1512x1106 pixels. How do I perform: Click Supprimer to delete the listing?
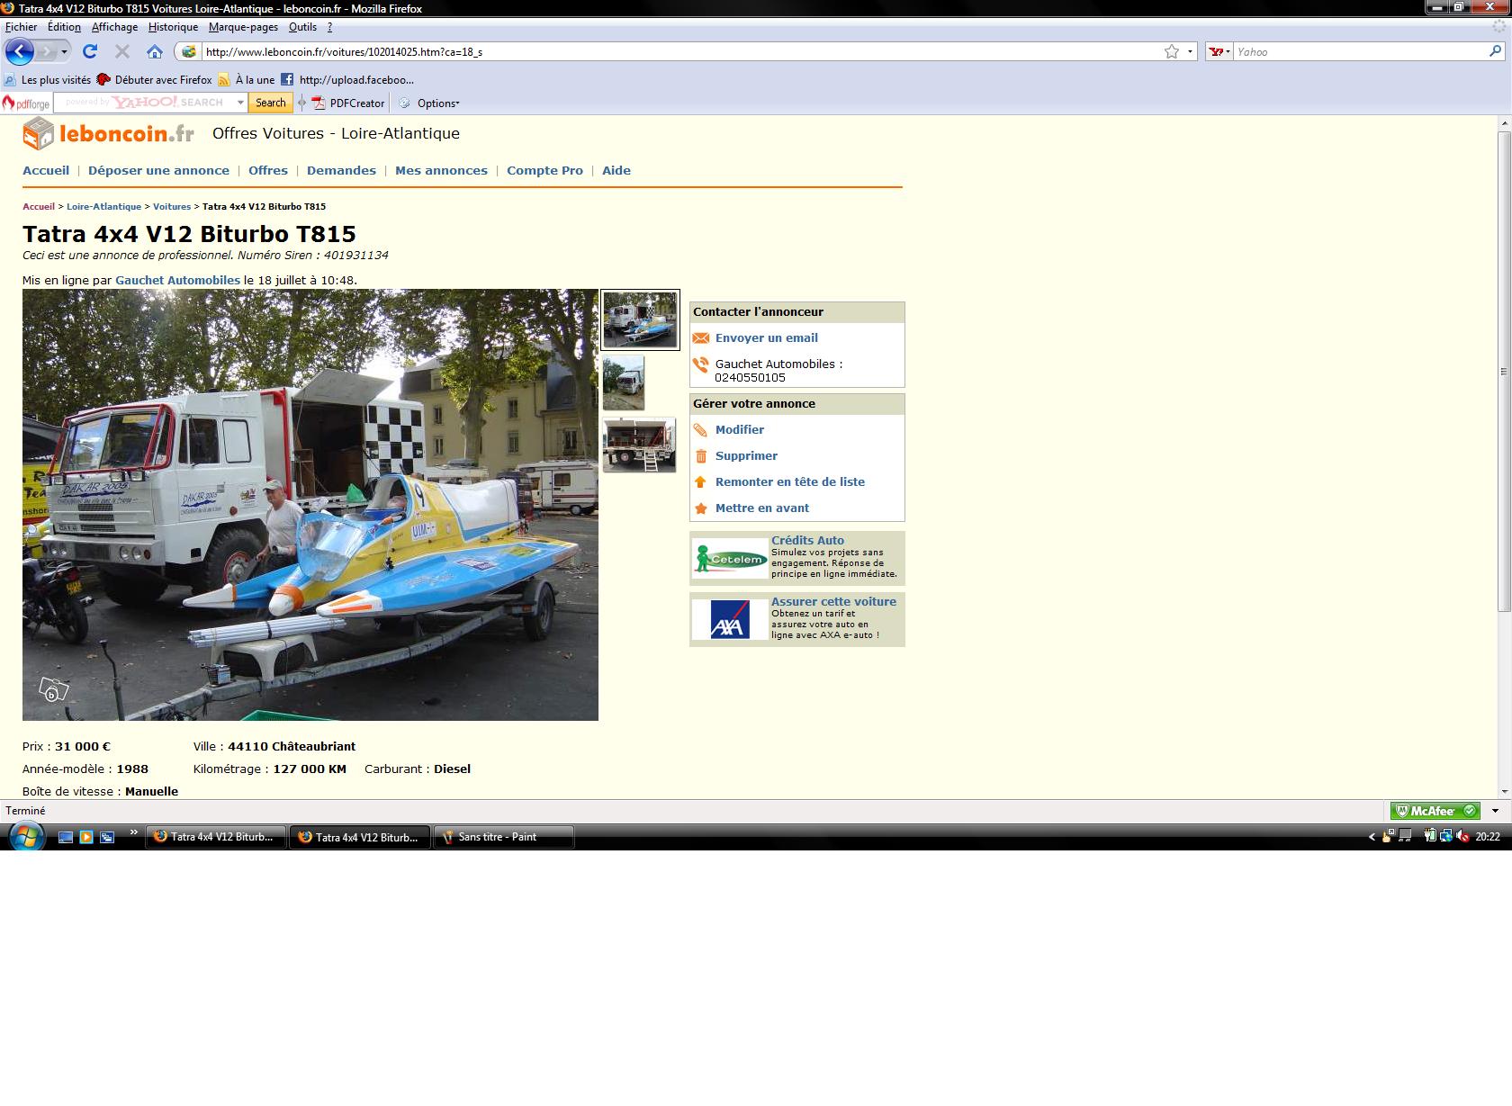[746, 456]
